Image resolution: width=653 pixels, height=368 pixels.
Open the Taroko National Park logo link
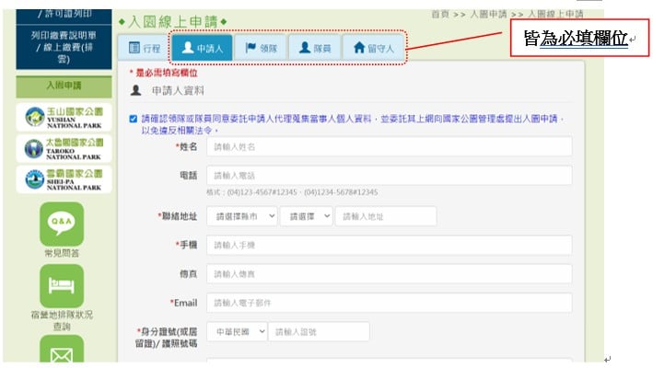(x=64, y=148)
